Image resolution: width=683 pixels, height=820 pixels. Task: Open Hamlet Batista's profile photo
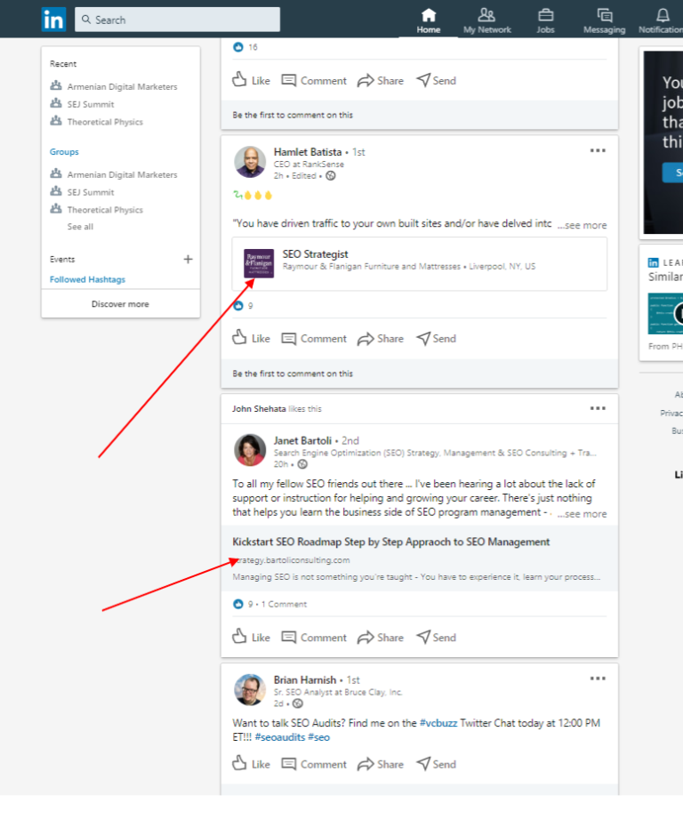click(x=250, y=162)
